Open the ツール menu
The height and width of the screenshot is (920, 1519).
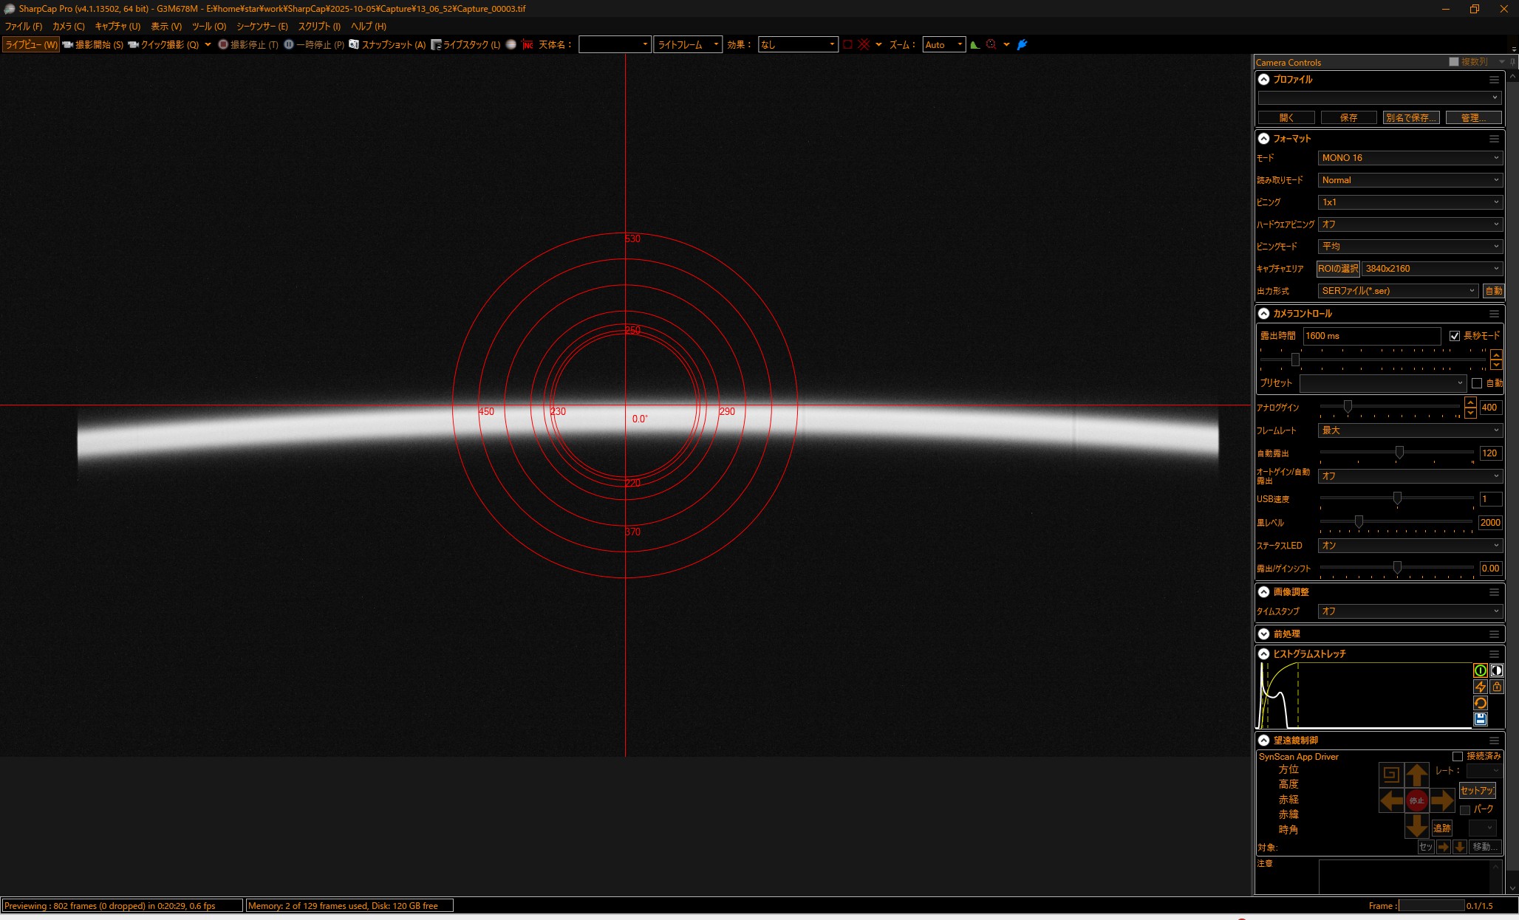click(209, 26)
